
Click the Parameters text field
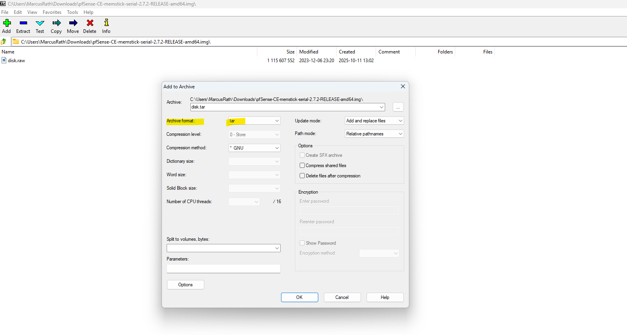pos(223,269)
